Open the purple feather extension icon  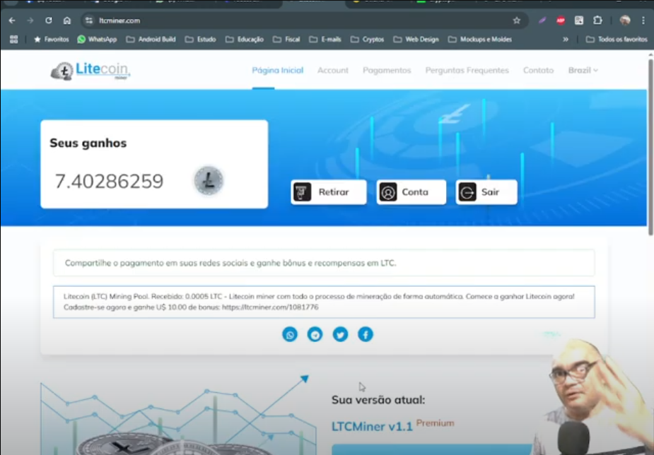pos(542,20)
